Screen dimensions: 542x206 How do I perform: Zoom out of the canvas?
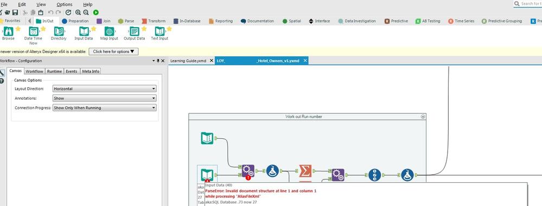coord(86,12)
